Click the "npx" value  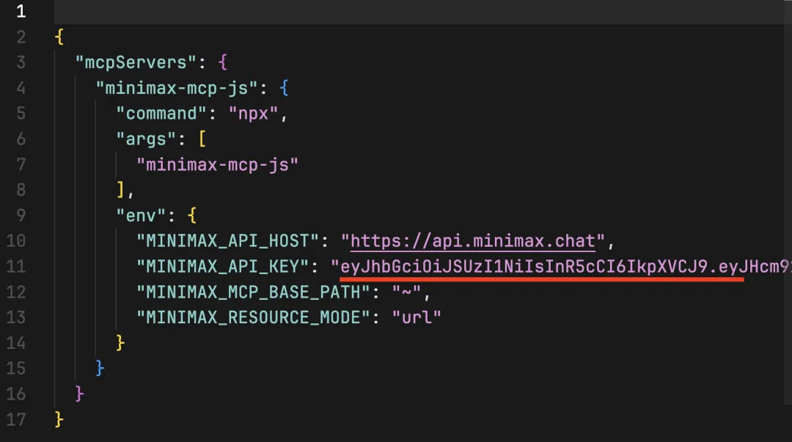click(253, 114)
